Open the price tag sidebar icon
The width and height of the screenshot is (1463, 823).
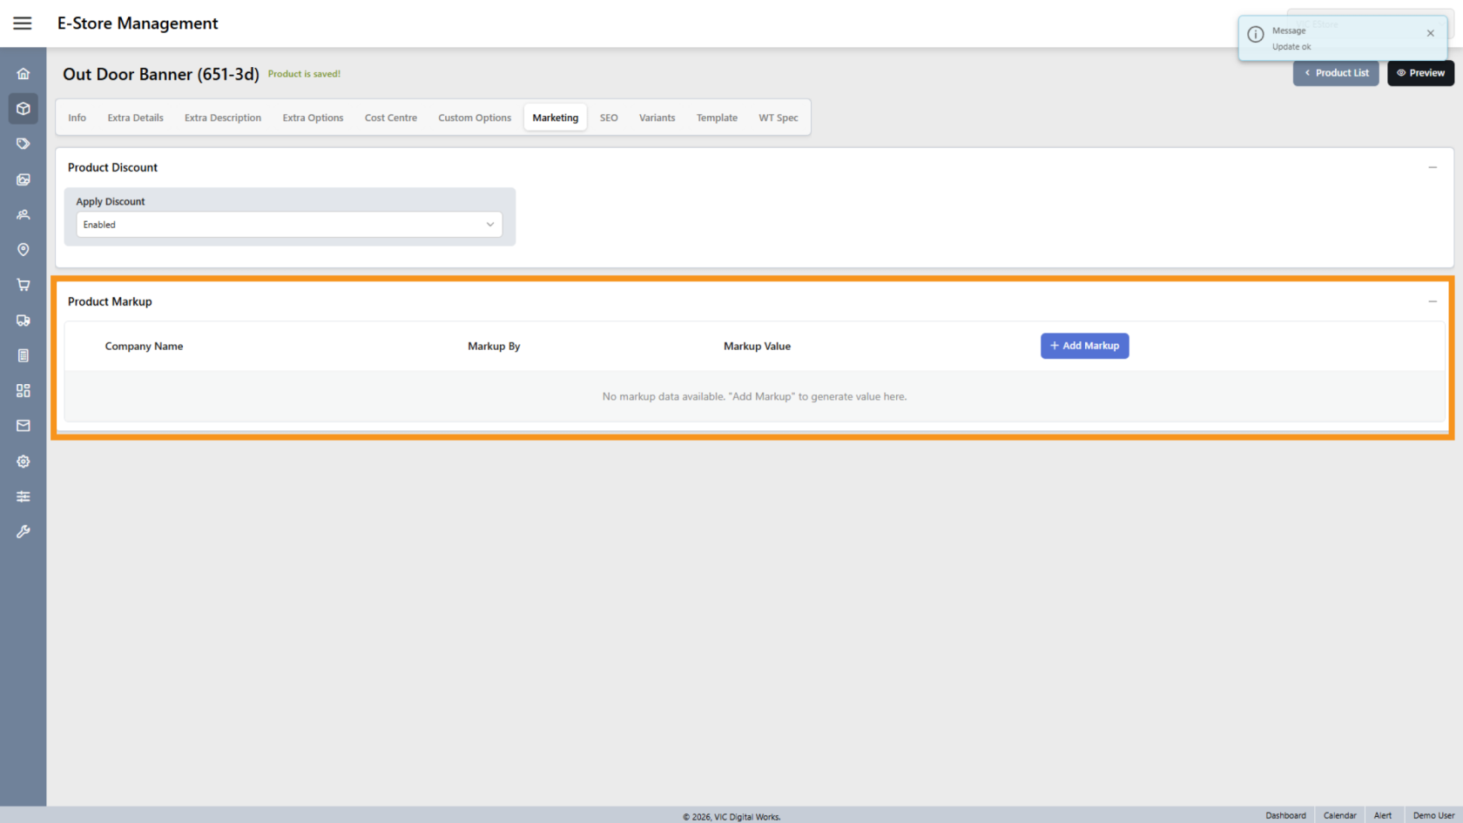[x=24, y=144]
